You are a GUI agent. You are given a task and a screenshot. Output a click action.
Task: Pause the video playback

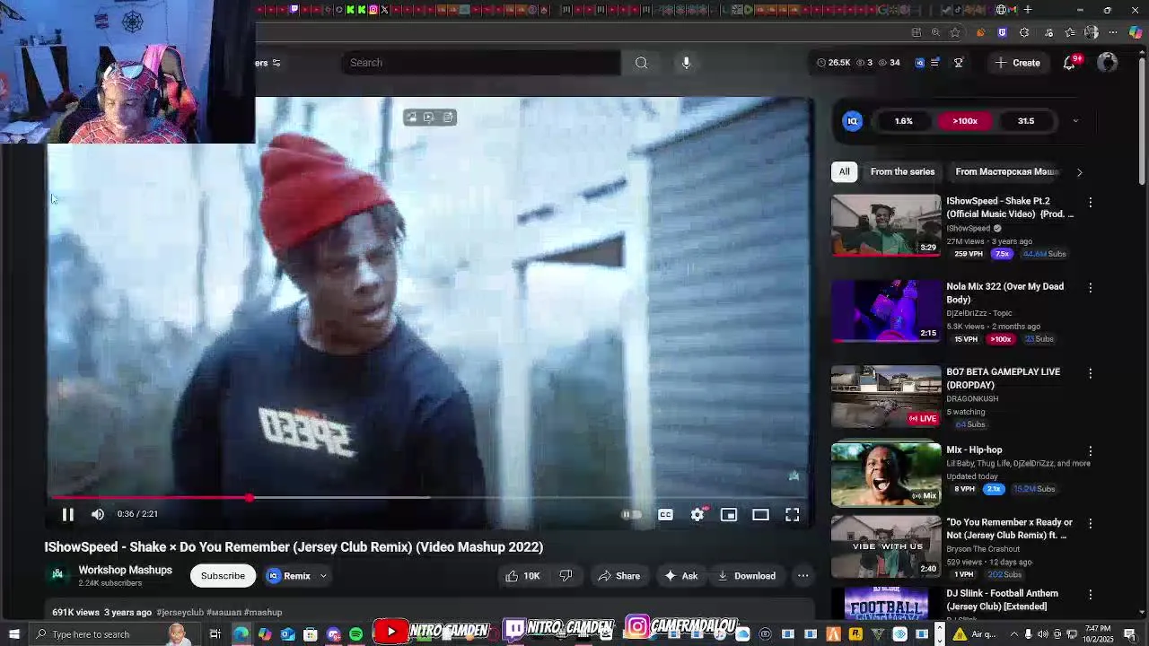coord(67,514)
